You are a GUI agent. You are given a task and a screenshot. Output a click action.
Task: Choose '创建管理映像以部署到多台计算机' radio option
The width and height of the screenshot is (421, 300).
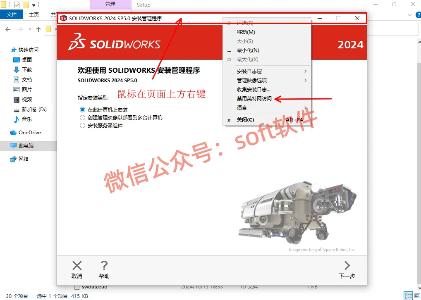tap(82, 117)
